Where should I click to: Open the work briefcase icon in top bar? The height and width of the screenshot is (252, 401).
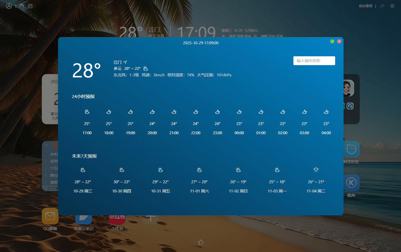point(21,6)
